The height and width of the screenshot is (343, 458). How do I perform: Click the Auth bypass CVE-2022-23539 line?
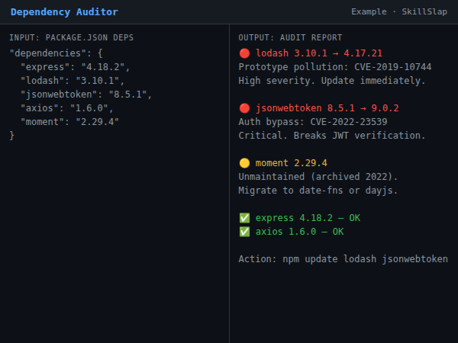(x=312, y=122)
